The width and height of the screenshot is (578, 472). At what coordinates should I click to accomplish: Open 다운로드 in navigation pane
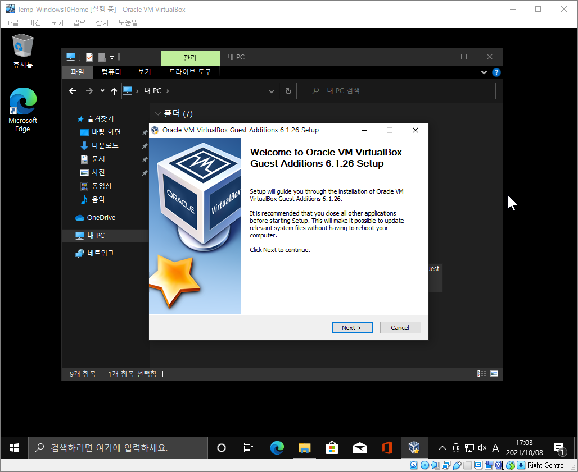pos(99,145)
